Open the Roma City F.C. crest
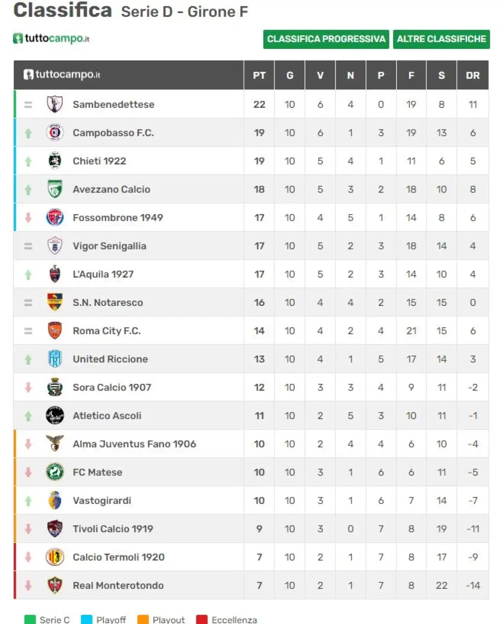503x624 pixels. [55, 331]
